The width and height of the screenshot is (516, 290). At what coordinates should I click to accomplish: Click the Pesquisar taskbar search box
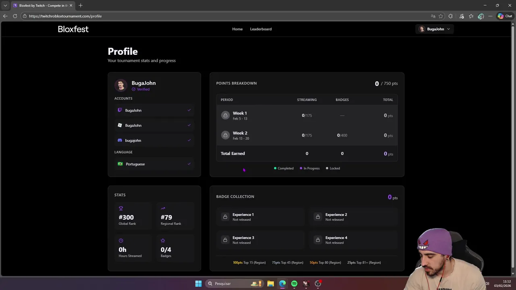click(x=235, y=284)
